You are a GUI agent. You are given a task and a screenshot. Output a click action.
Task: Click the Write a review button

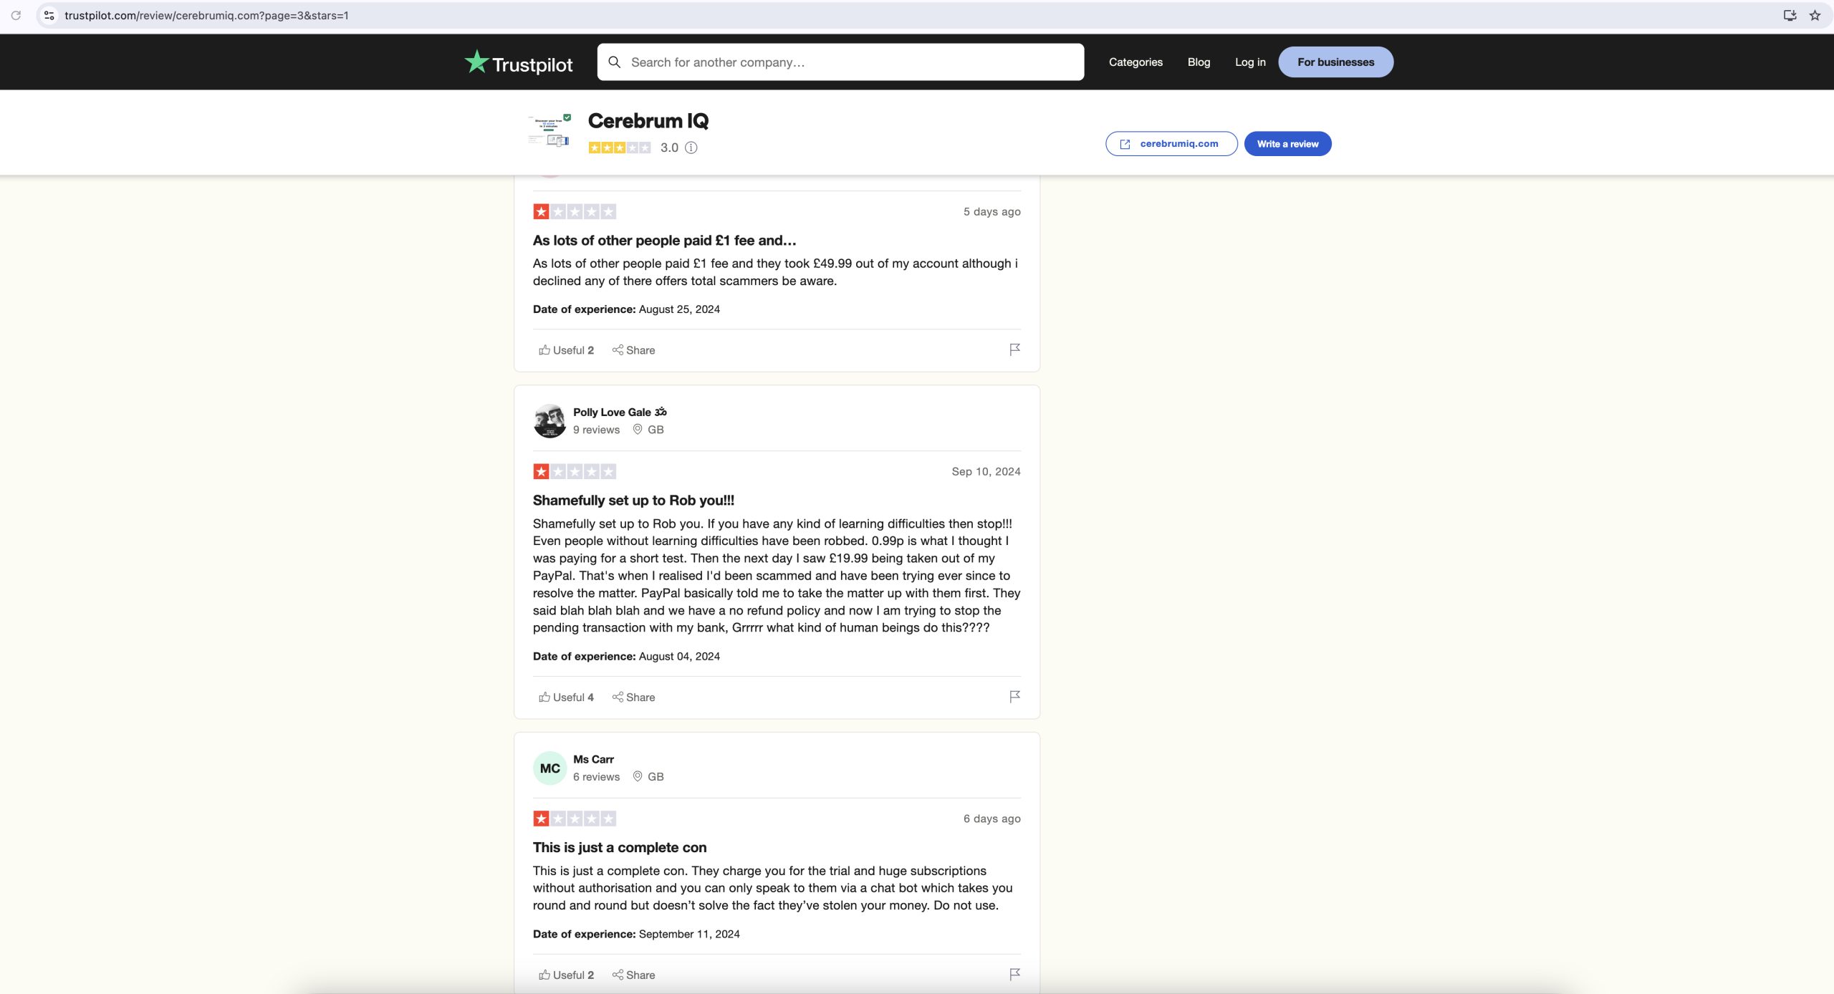click(x=1287, y=144)
